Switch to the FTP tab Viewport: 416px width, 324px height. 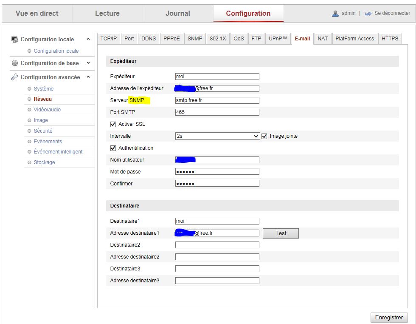[256, 39]
